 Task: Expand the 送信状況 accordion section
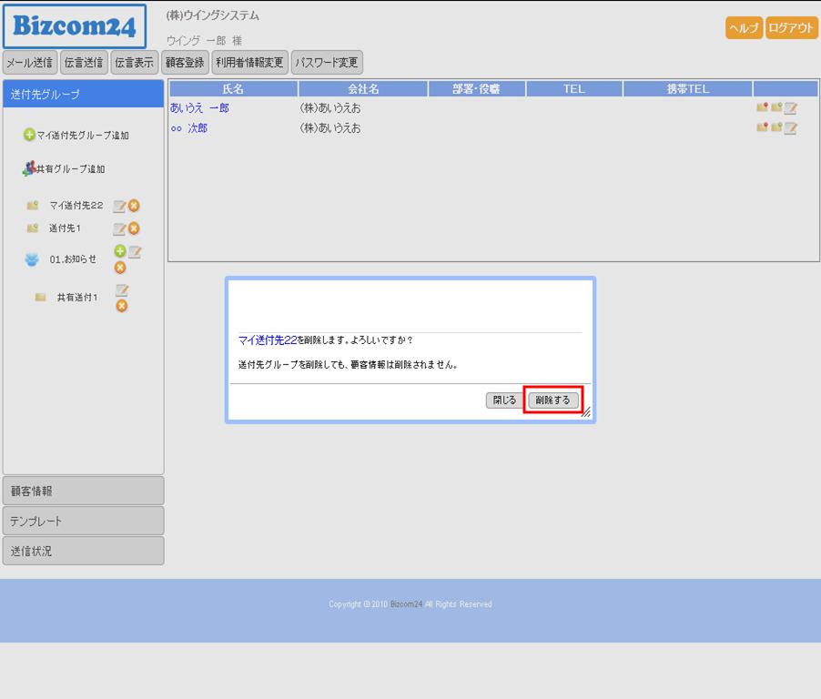[x=83, y=551]
